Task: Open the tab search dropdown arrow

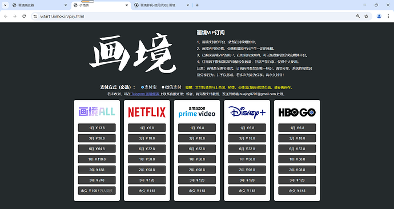Action: 5,5
